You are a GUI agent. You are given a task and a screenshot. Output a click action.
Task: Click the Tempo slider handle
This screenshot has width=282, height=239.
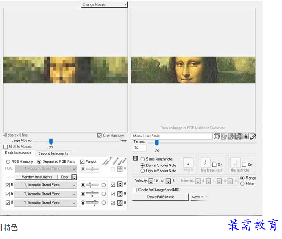[157, 143]
